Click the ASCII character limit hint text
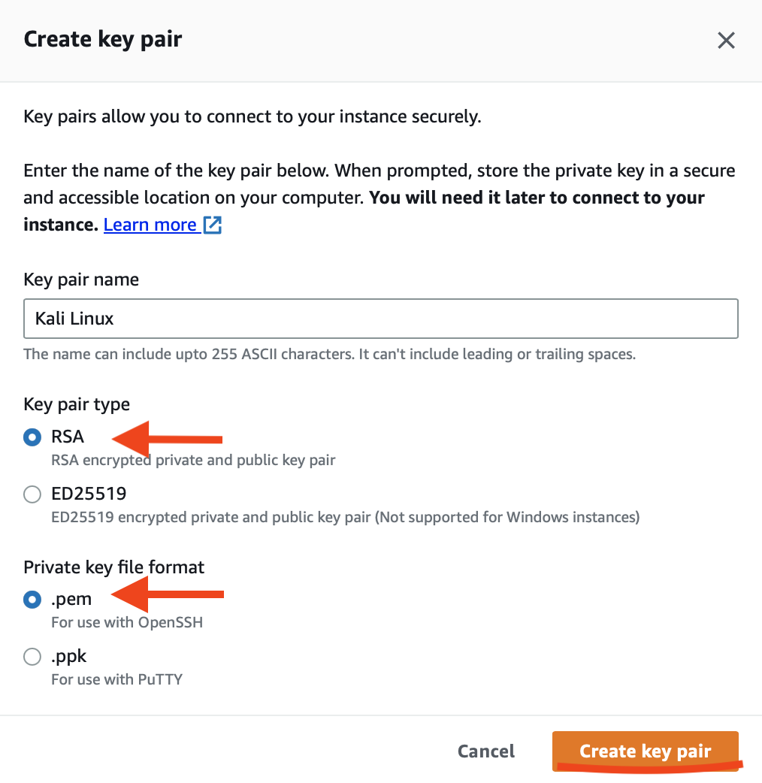The image size is (762, 783). tap(329, 354)
